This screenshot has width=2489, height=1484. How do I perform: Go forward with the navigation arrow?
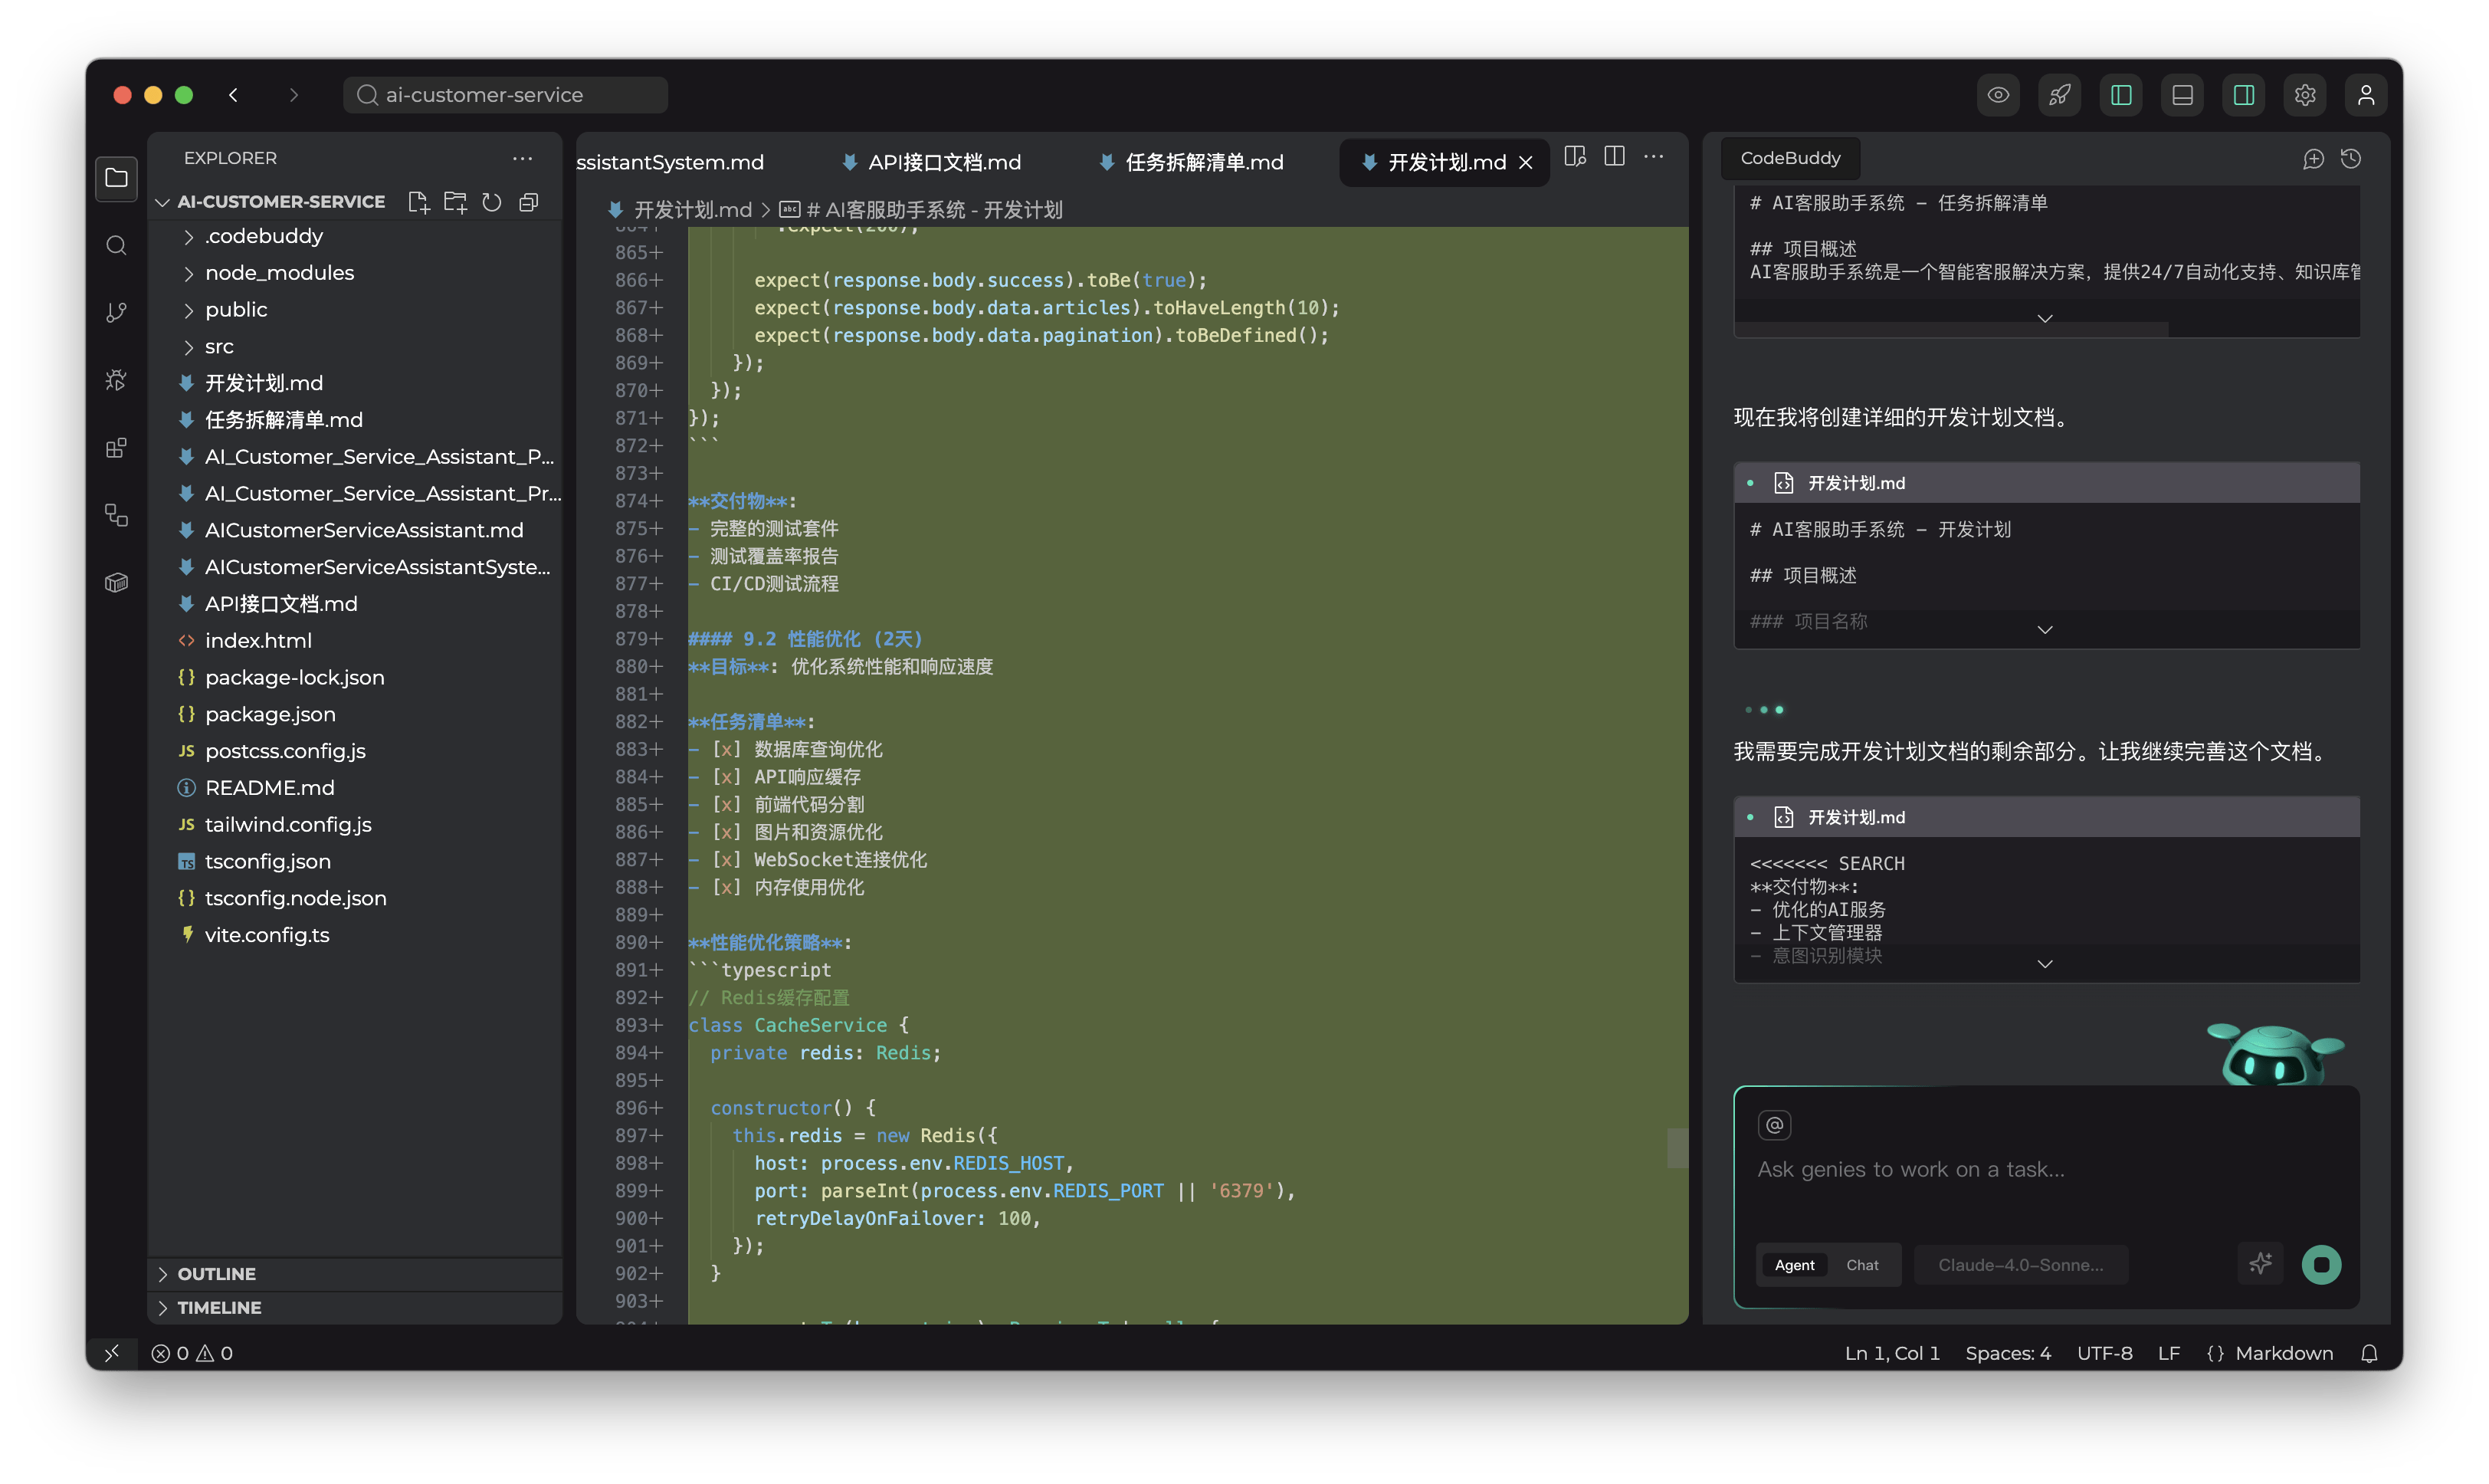point(293,95)
